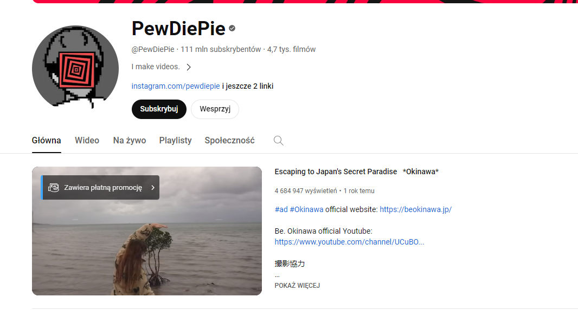Image resolution: width=578 pixels, height=310 pixels.
Task: Click the channel search magnifier icon
Action: coord(278,141)
